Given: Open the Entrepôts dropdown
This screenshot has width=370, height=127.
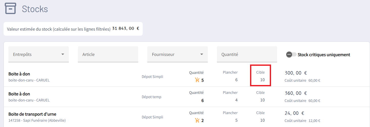Looking at the screenshot, I should [x=38, y=54].
